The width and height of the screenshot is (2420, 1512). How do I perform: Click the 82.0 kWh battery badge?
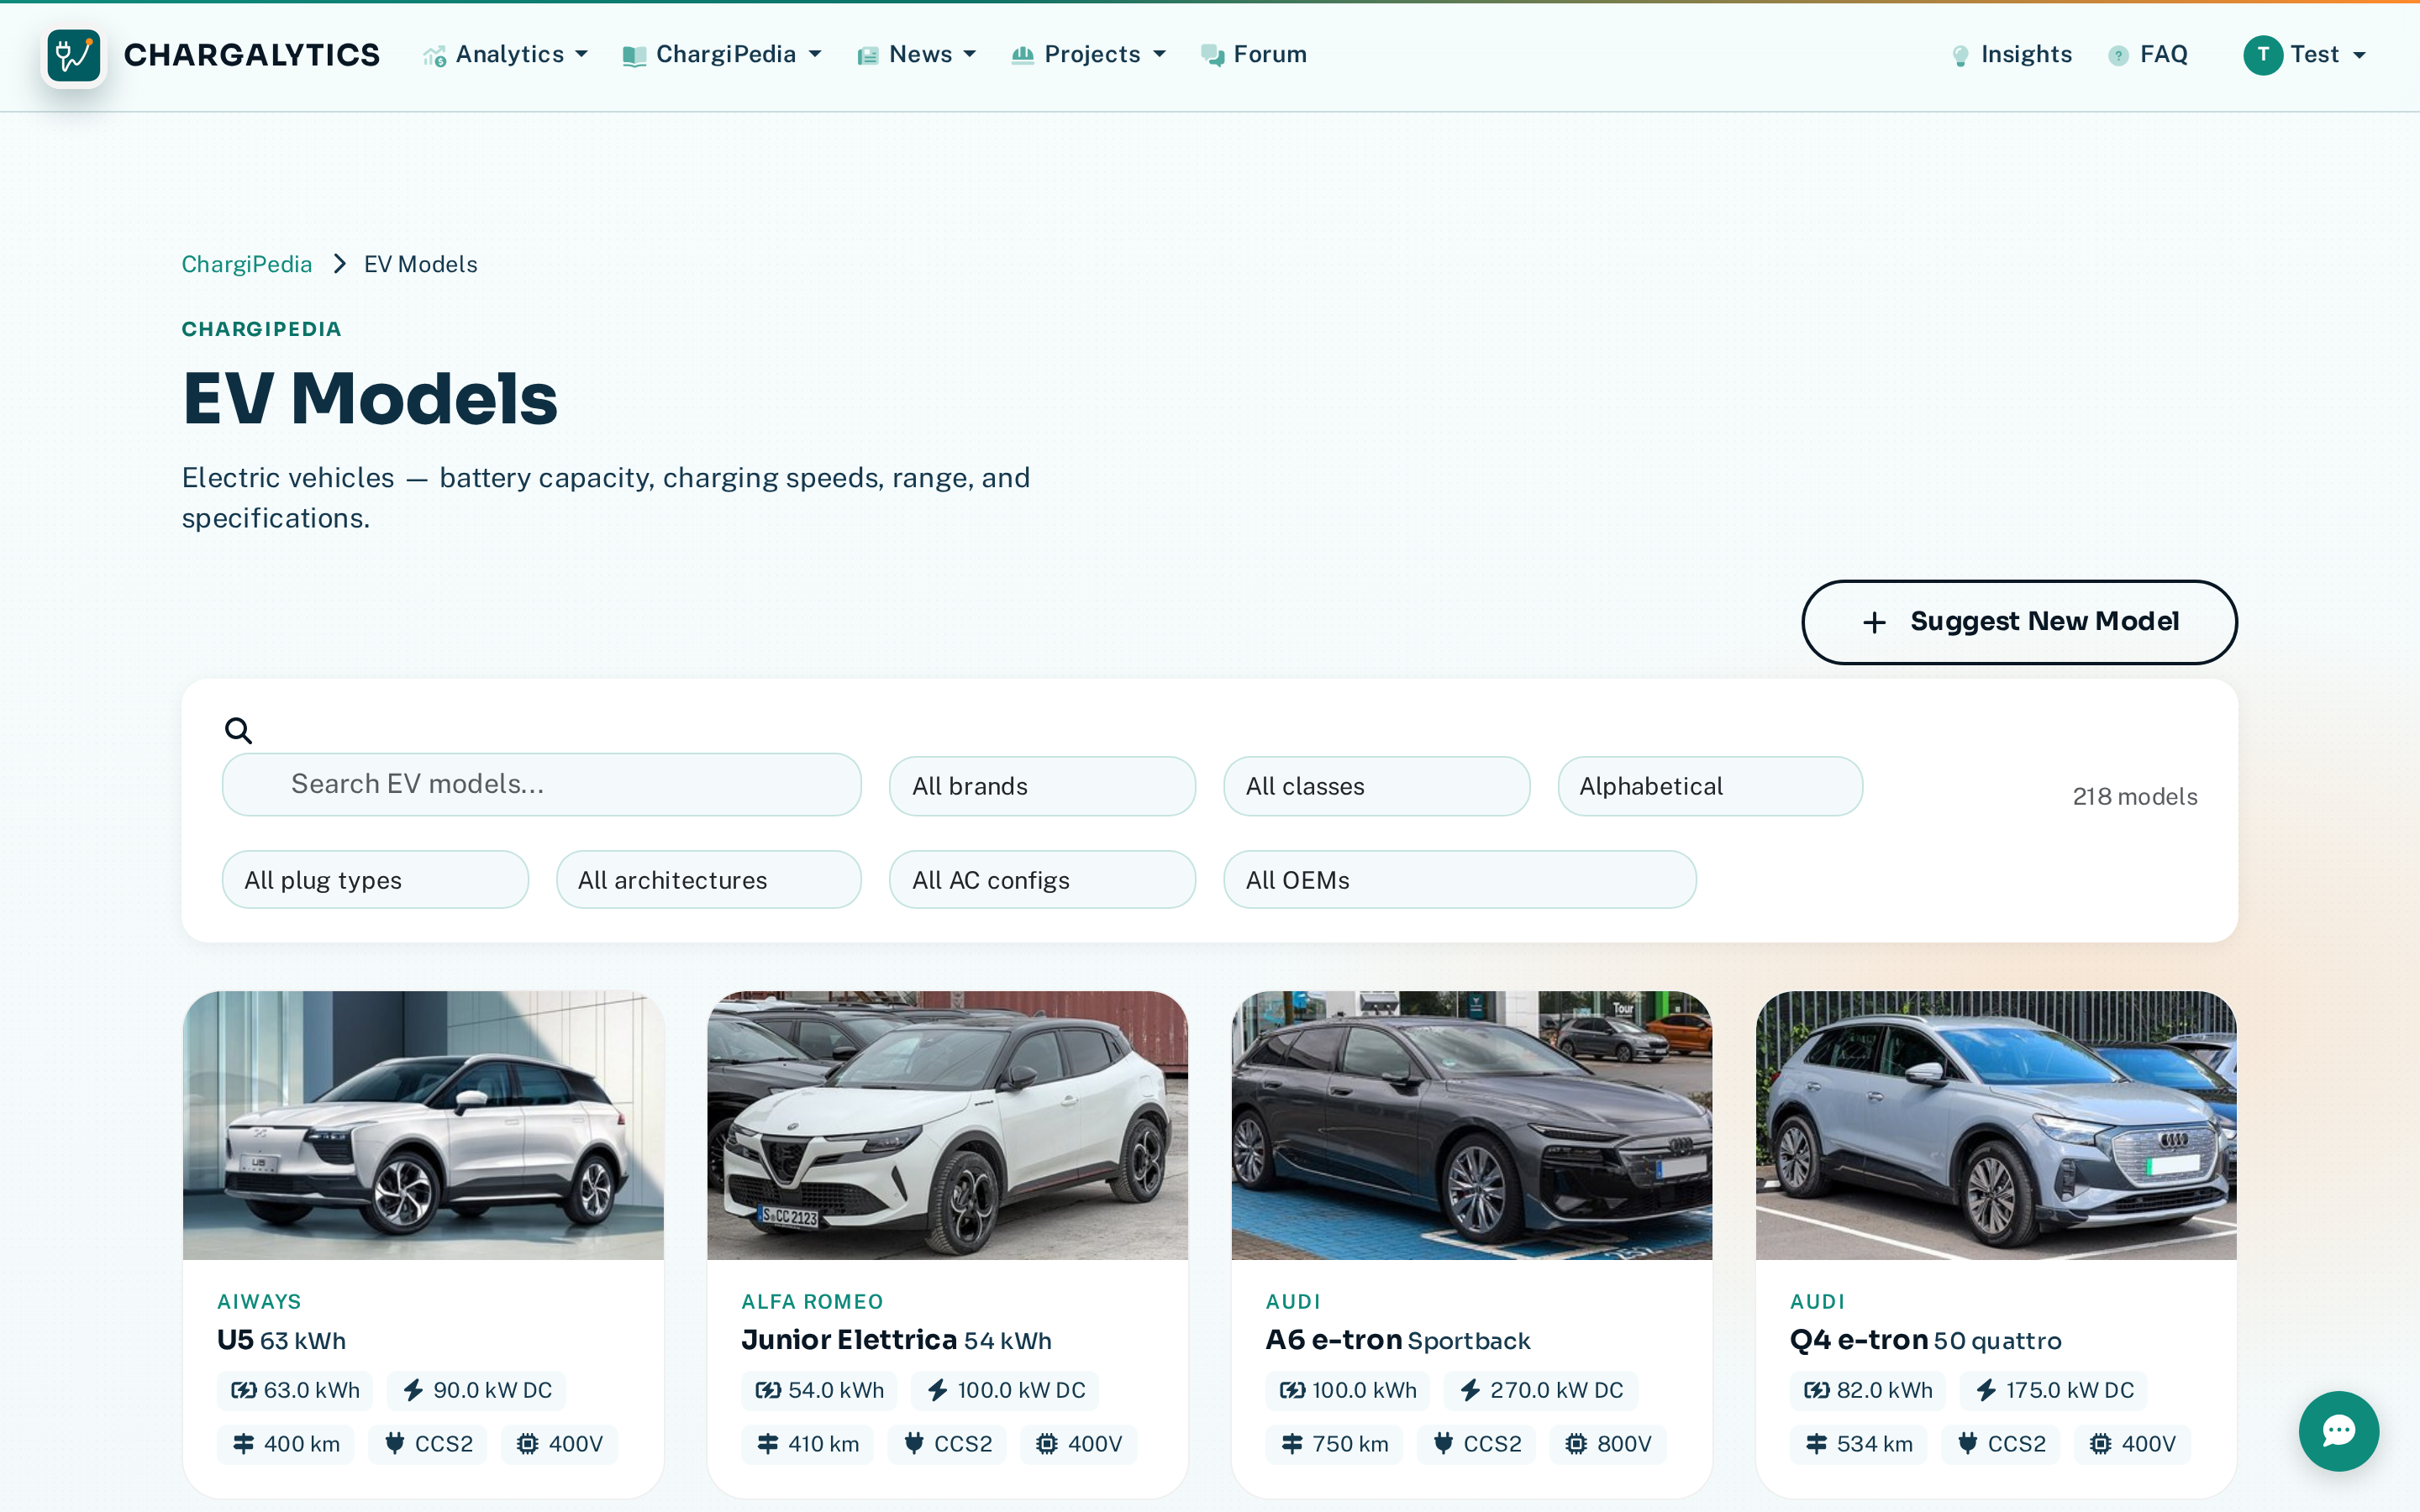[x=1867, y=1390]
